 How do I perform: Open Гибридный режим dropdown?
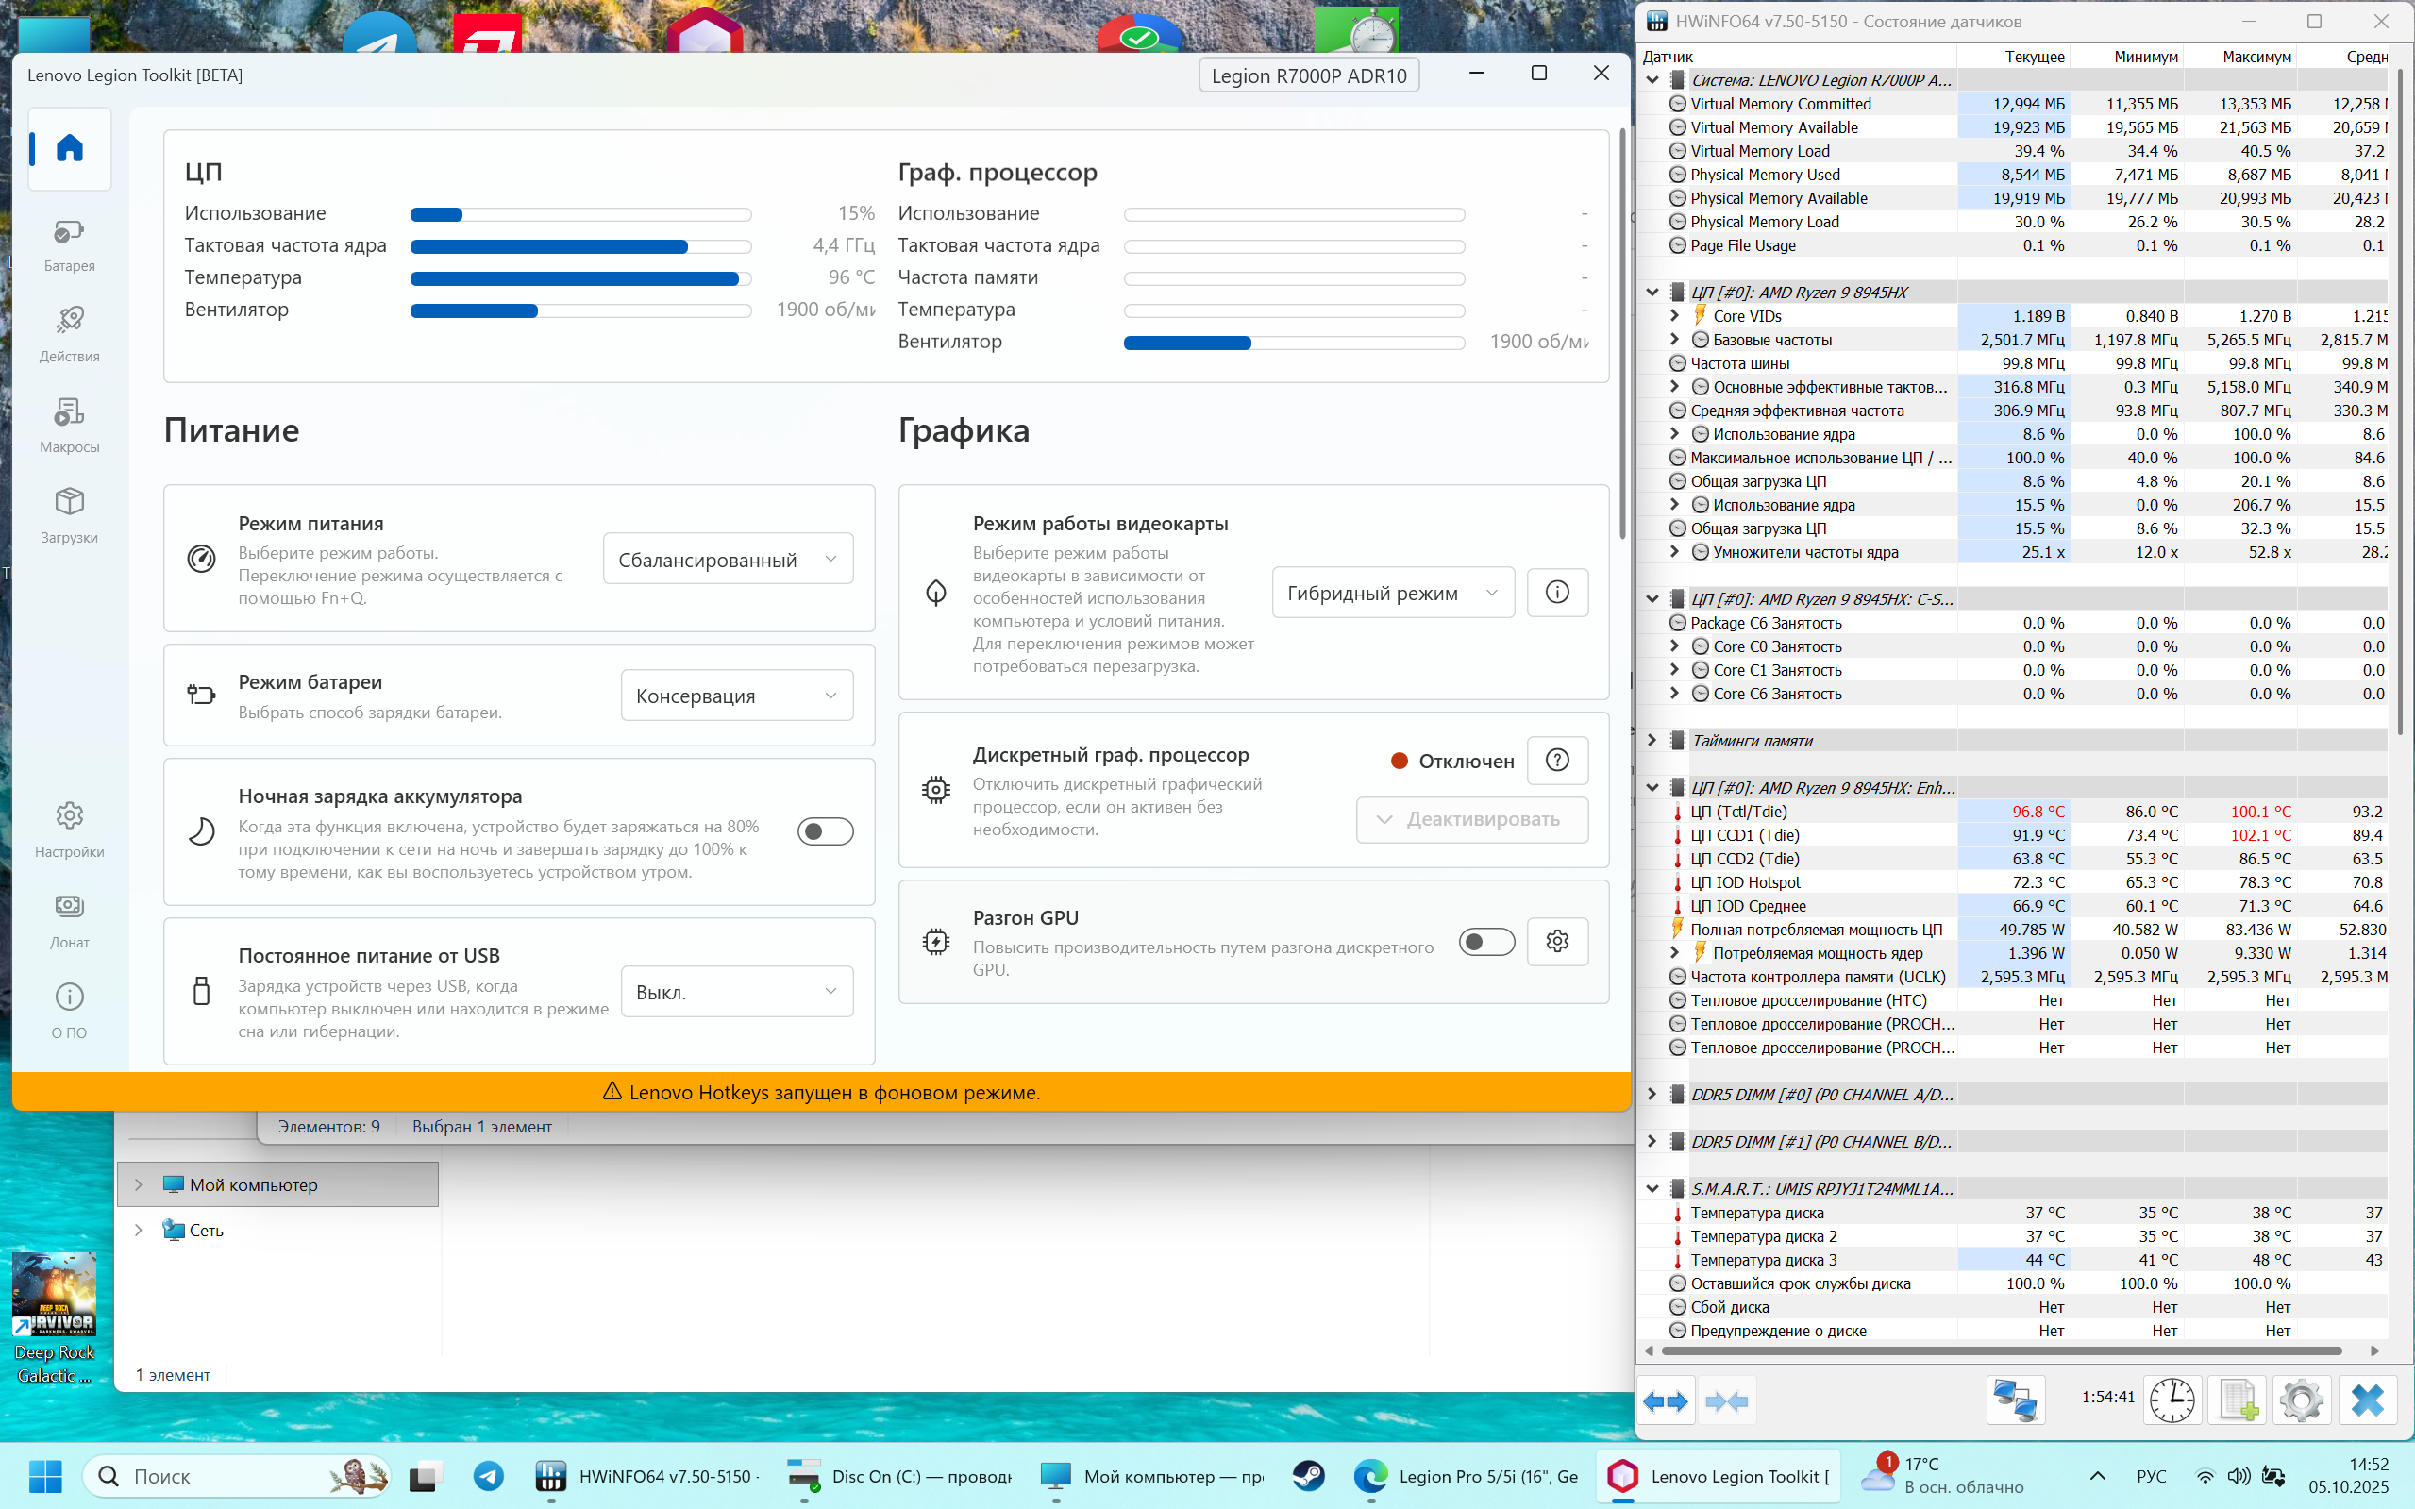pos(1392,593)
